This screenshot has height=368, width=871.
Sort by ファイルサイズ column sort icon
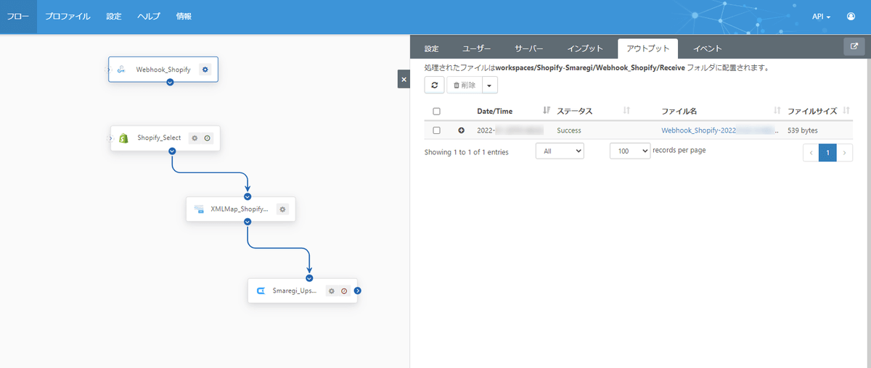pyautogui.click(x=846, y=111)
